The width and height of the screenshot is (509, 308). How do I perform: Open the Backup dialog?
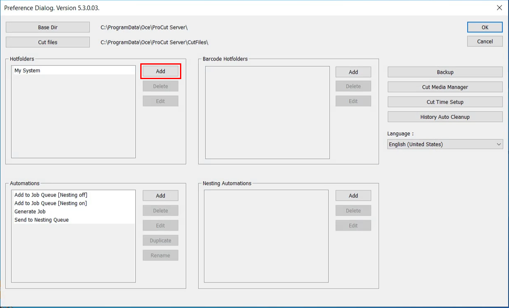(x=445, y=72)
